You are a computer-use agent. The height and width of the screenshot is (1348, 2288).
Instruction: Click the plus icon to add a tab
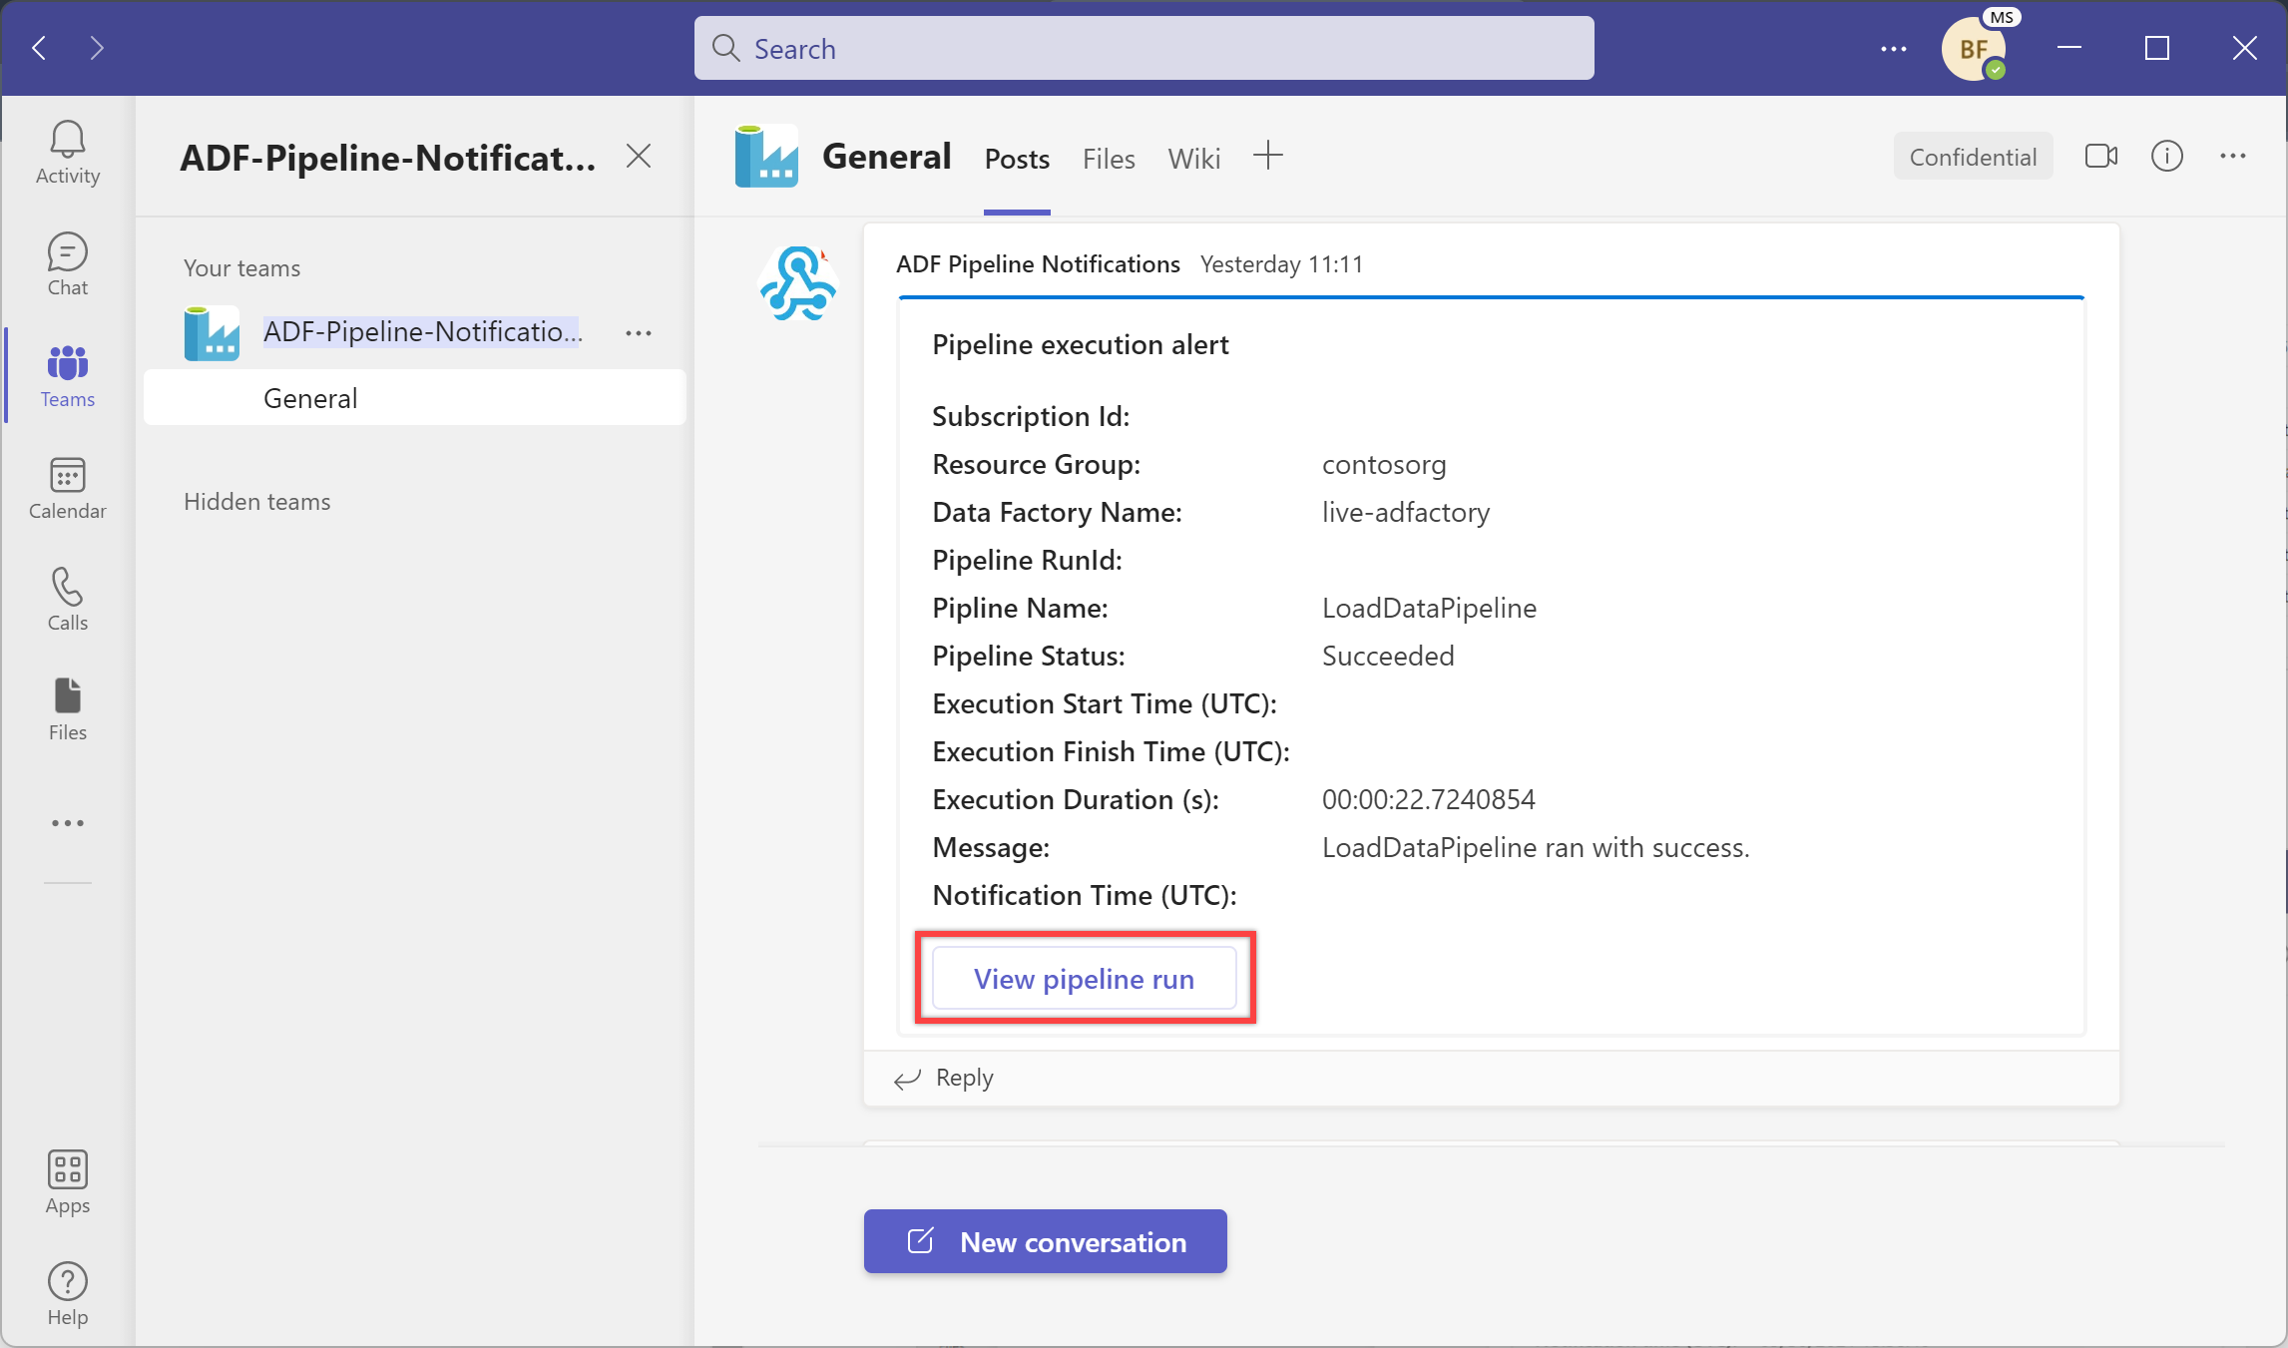point(1269,156)
